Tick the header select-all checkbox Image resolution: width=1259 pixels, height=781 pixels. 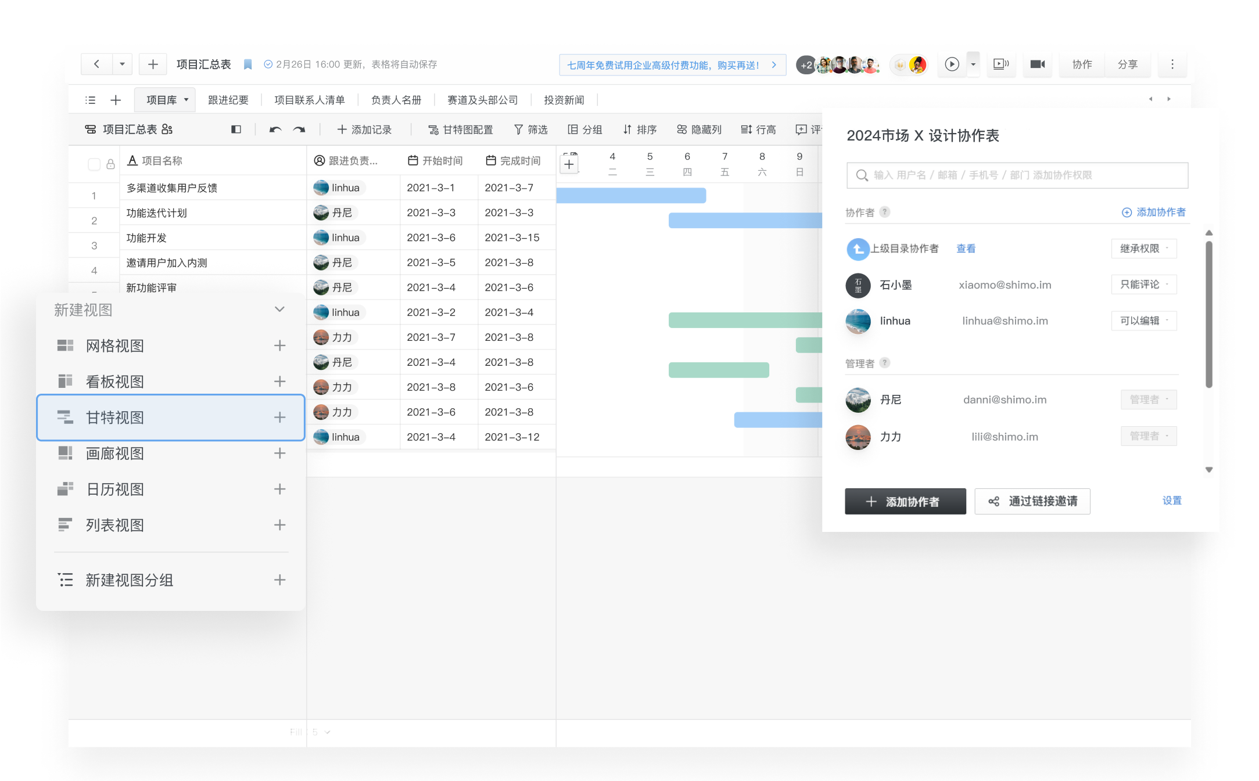(x=94, y=164)
